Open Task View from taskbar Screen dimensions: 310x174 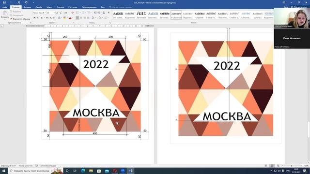click(75, 171)
